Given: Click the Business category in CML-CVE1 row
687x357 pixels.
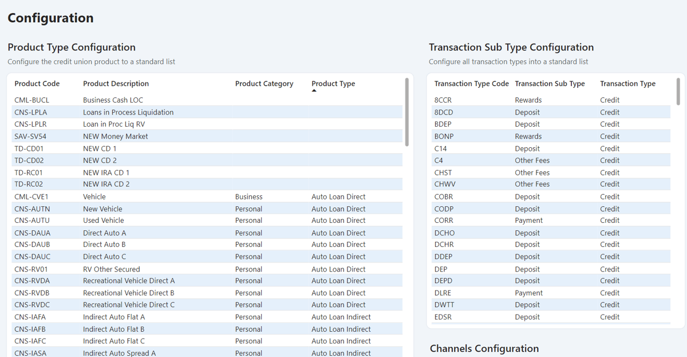Looking at the screenshot, I should click(x=248, y=197).
